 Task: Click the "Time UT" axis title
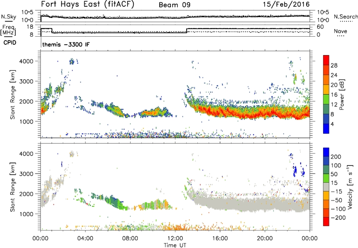[x=175, y=245]
